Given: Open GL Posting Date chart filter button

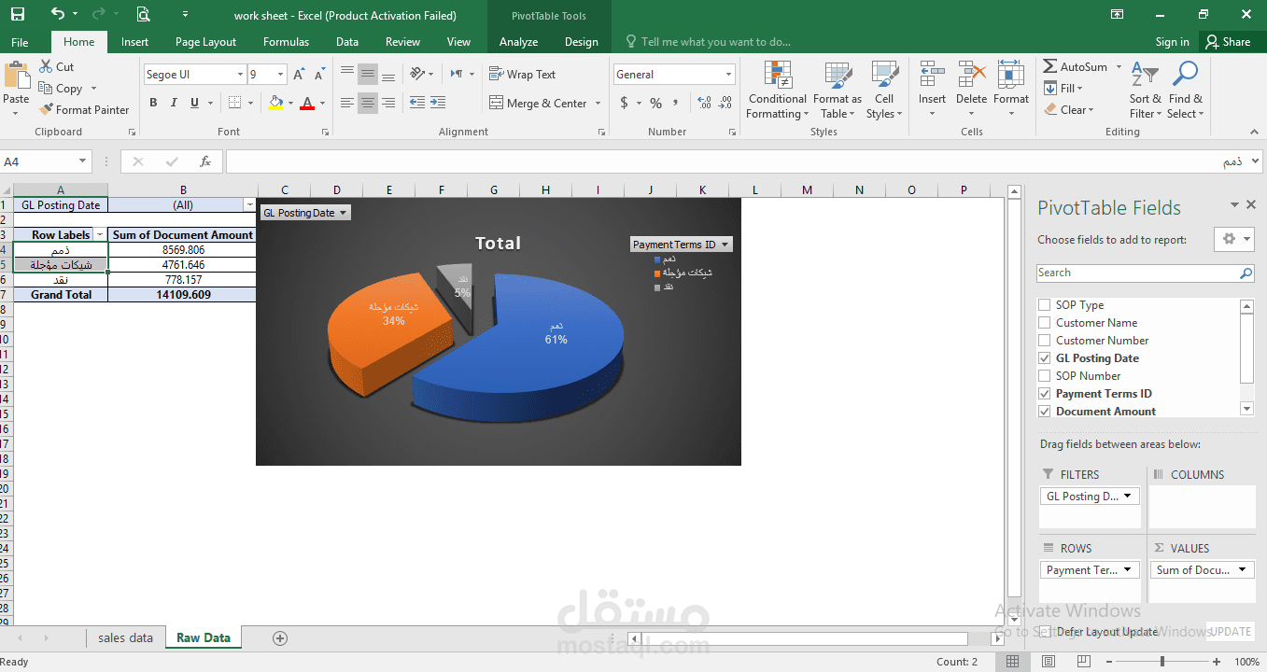Looking at the screenshot, I should (x=305, y=213).
